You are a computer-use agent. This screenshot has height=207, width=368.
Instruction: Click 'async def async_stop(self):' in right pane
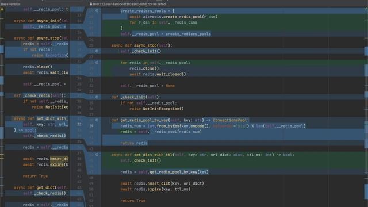click(142, 45)
